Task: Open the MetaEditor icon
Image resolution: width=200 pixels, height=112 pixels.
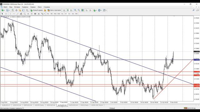Action: coord(45,10)
